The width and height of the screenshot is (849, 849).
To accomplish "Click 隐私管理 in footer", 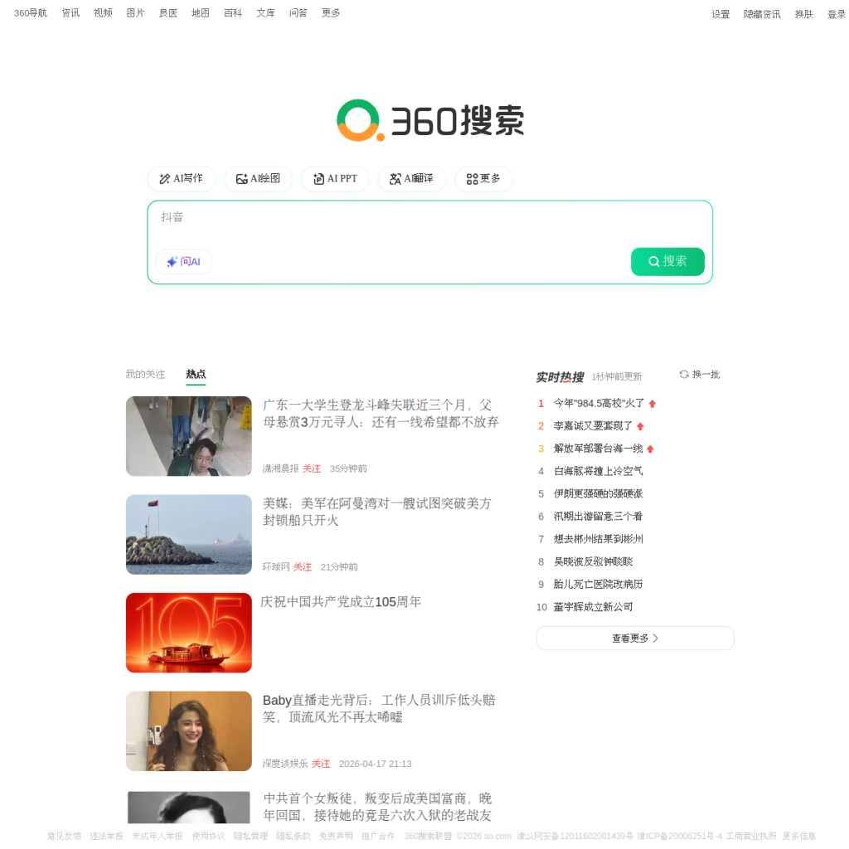I will pos(250,836).
